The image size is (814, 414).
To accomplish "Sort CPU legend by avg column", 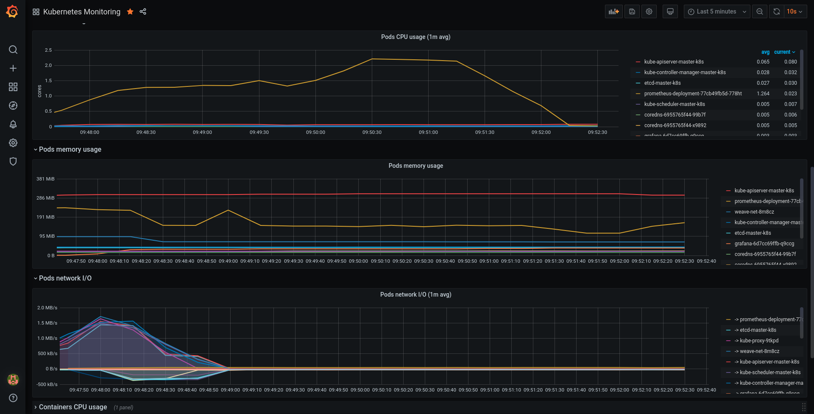I will [765, 52].
